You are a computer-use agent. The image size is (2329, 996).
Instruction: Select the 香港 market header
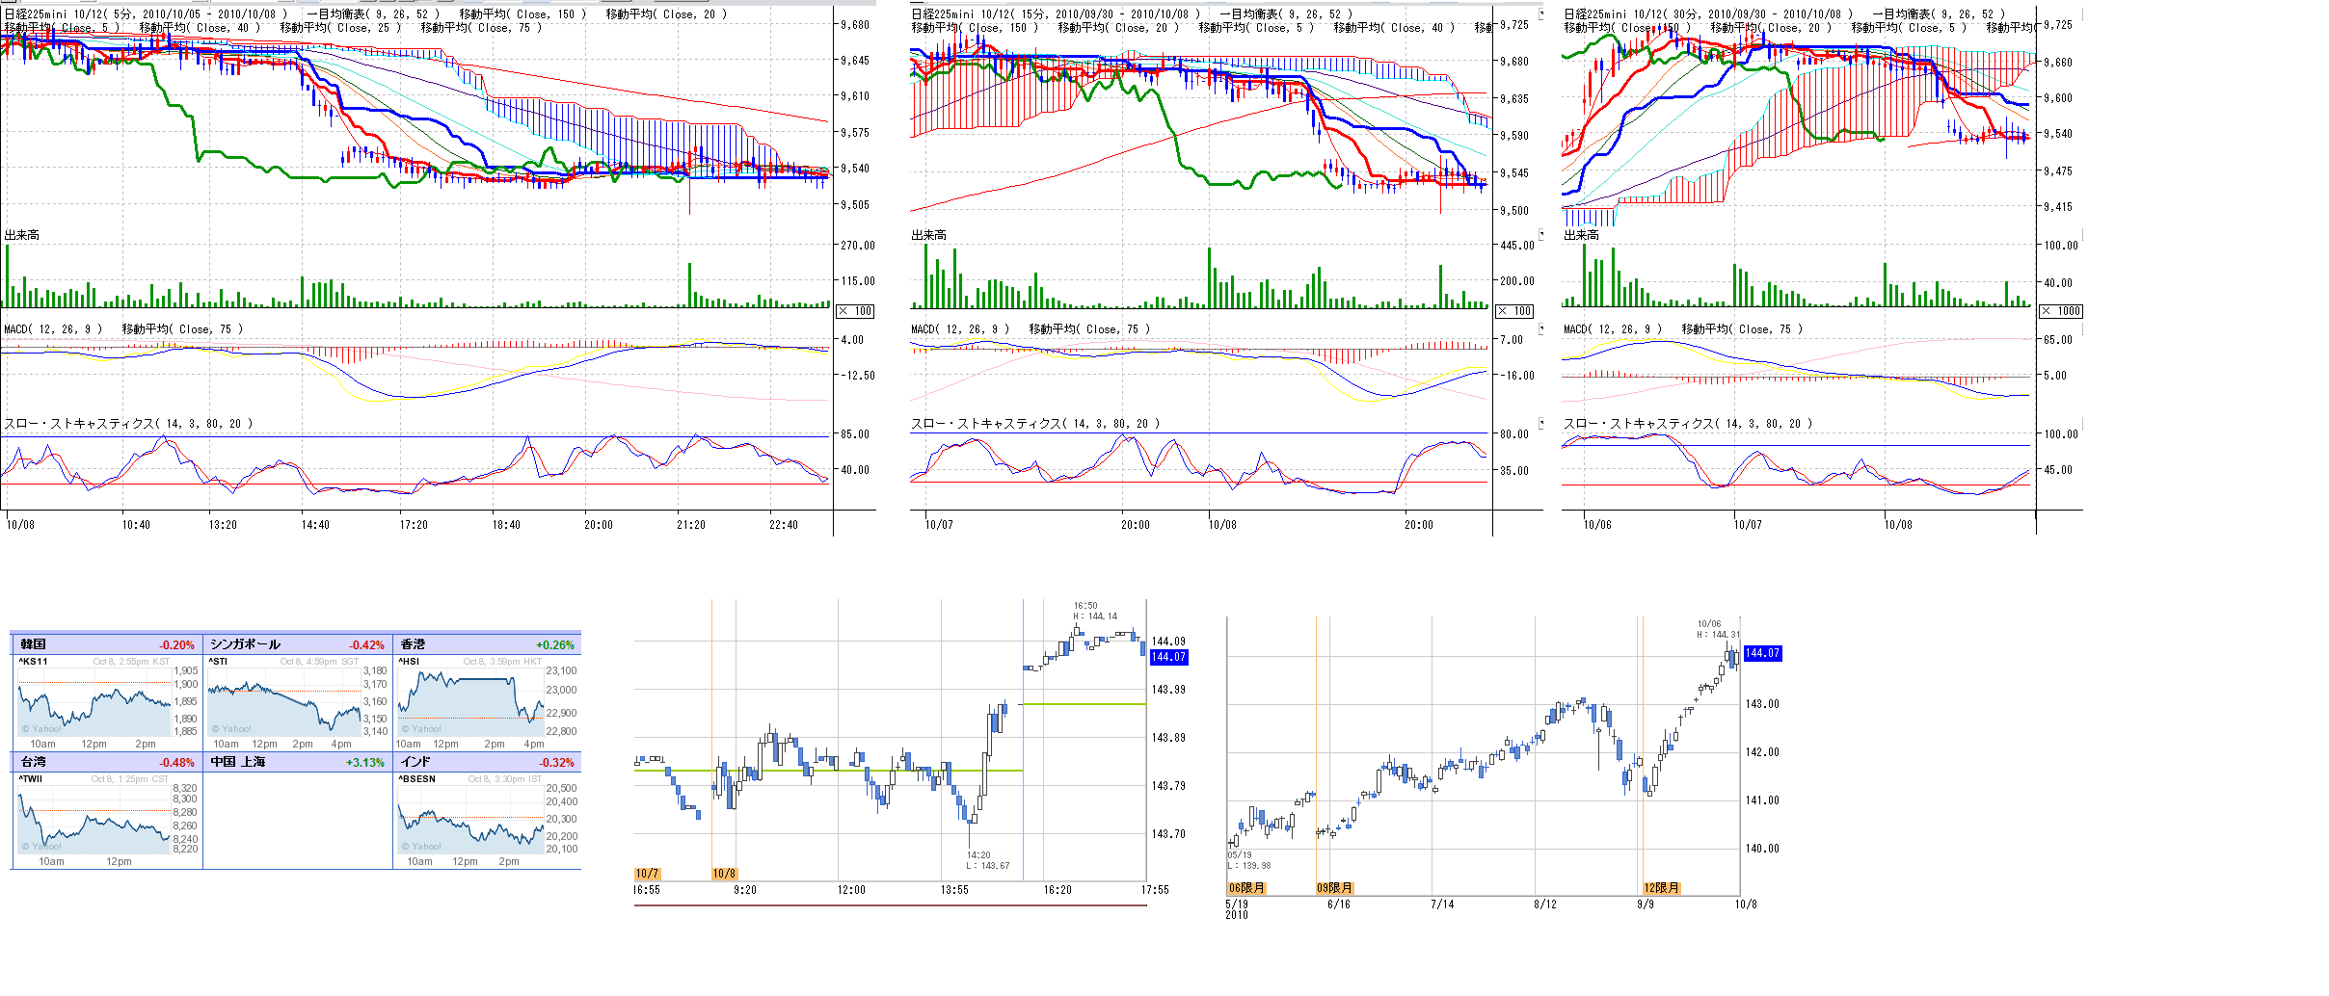(x=413, y=644)
